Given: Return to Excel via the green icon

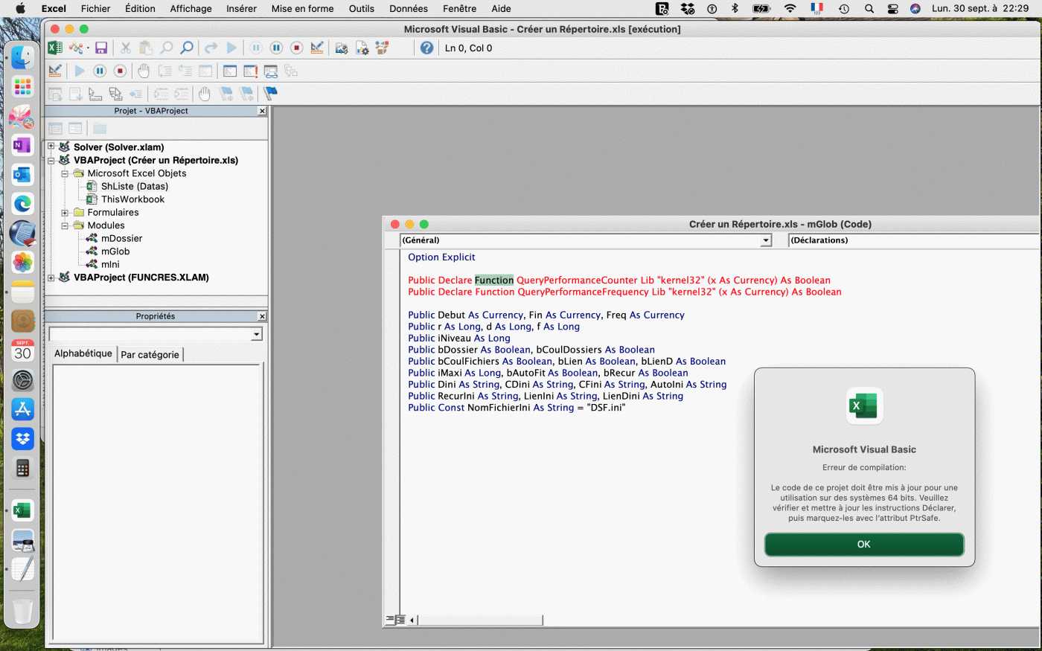Looking at the screenshot, I should [x=55, y=48].
